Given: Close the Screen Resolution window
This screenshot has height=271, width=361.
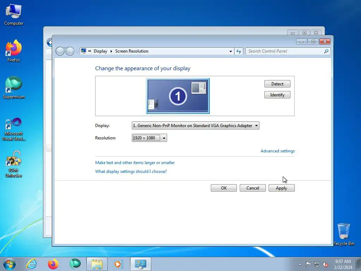Looking at the screenshot, I should click(x=325, y=41).
